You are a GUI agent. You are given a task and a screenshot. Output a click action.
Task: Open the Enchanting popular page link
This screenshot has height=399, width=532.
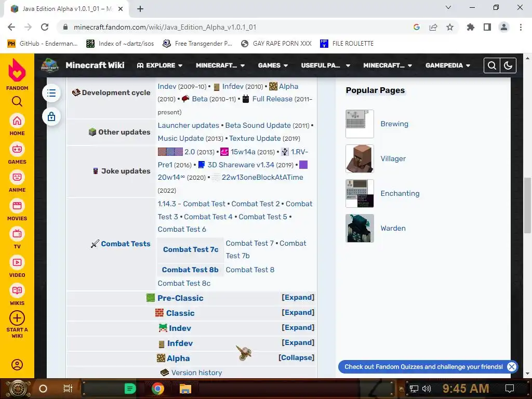(400, 193)
